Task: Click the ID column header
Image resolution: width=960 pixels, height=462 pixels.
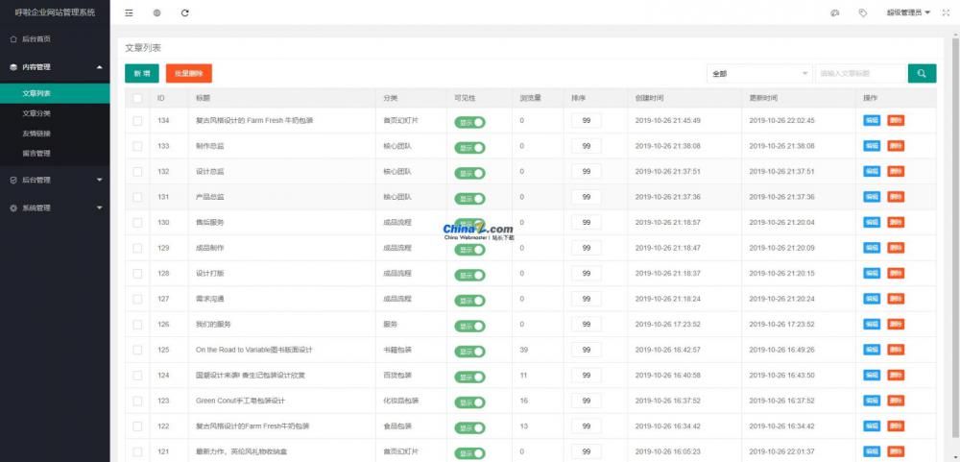Action: pos(160,98)
